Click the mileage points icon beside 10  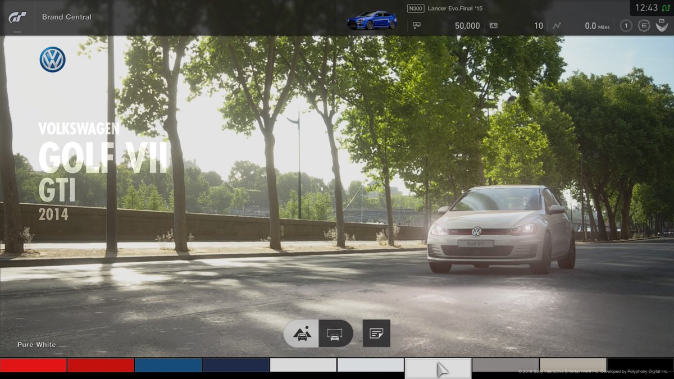[494, 26]
